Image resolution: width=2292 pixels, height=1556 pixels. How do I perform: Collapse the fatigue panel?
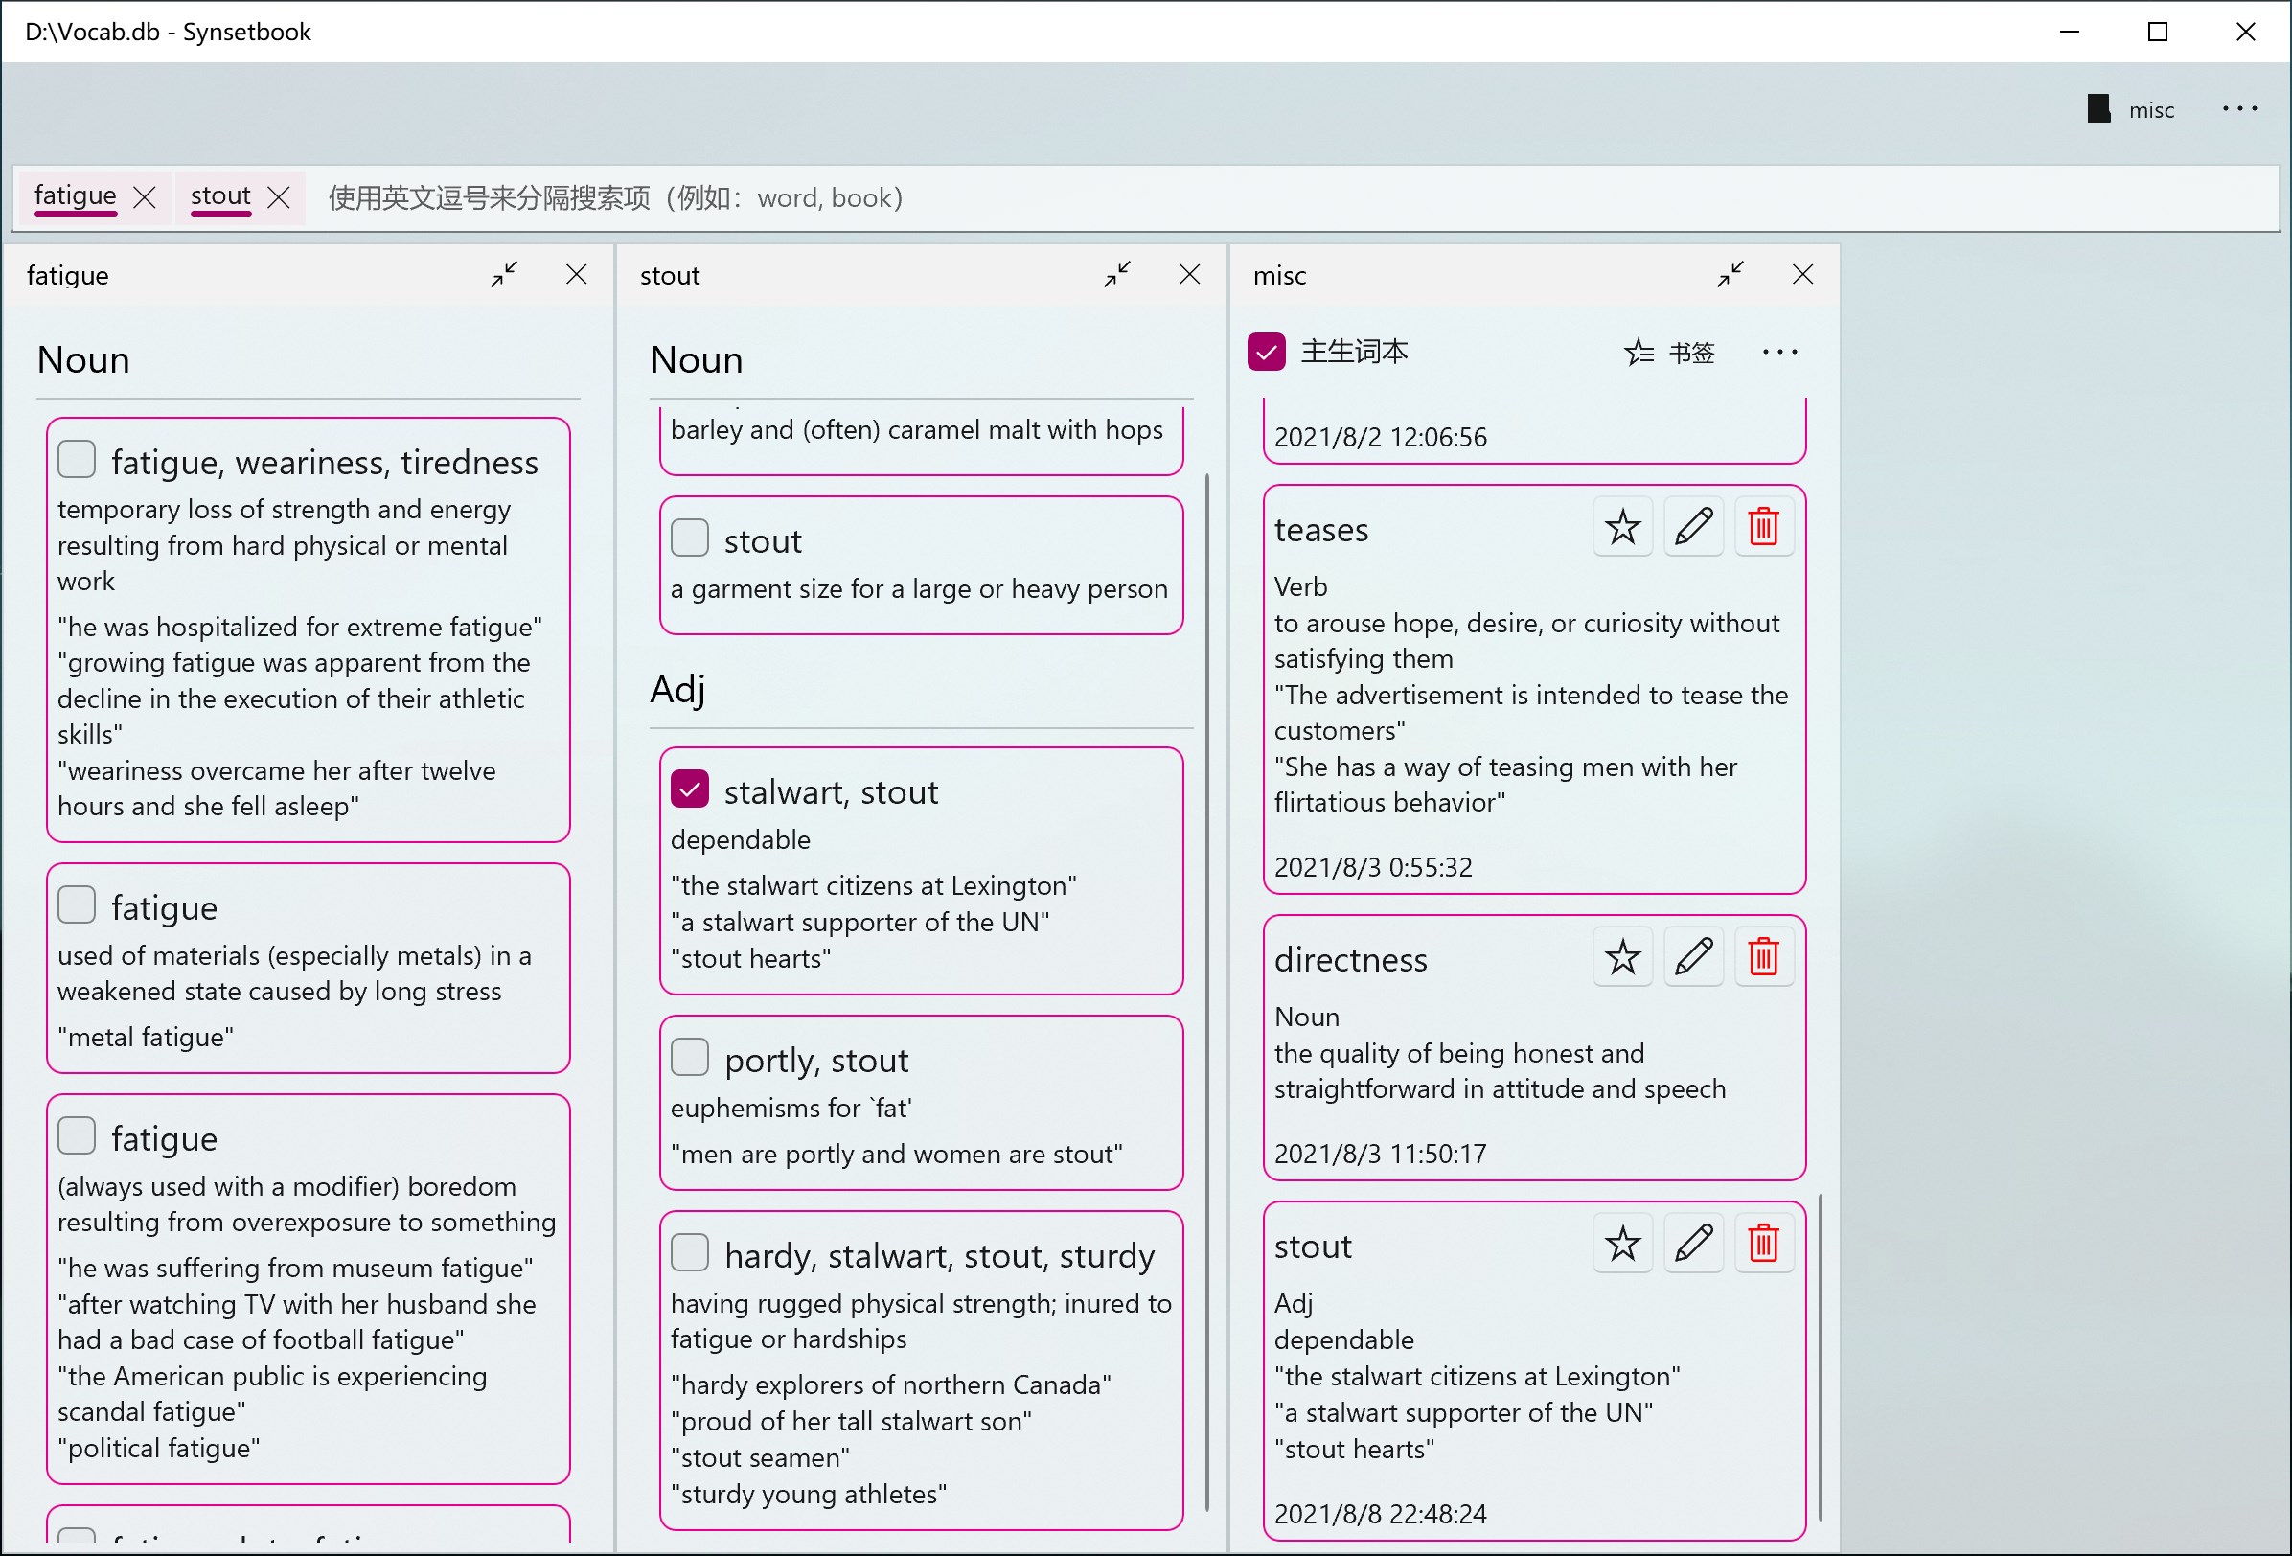(504, 274)
